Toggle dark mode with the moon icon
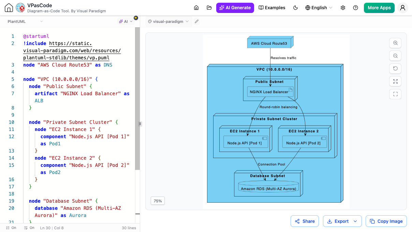Image resolution: width=412 pixels, height=232 pixels. pos(296,8)
